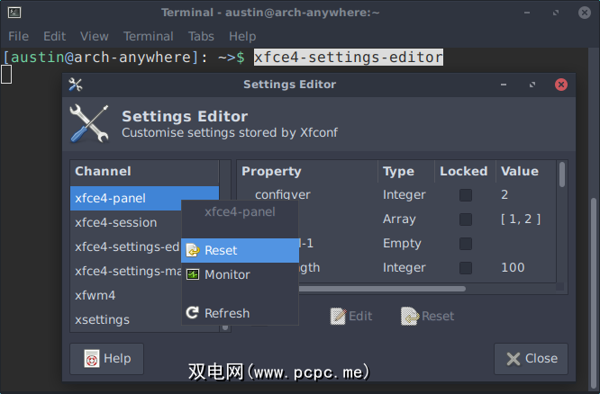The width and height of the screenshot is (600, 394).
Task: Click the Reset icon in context menu
Action: coord(192,250)
